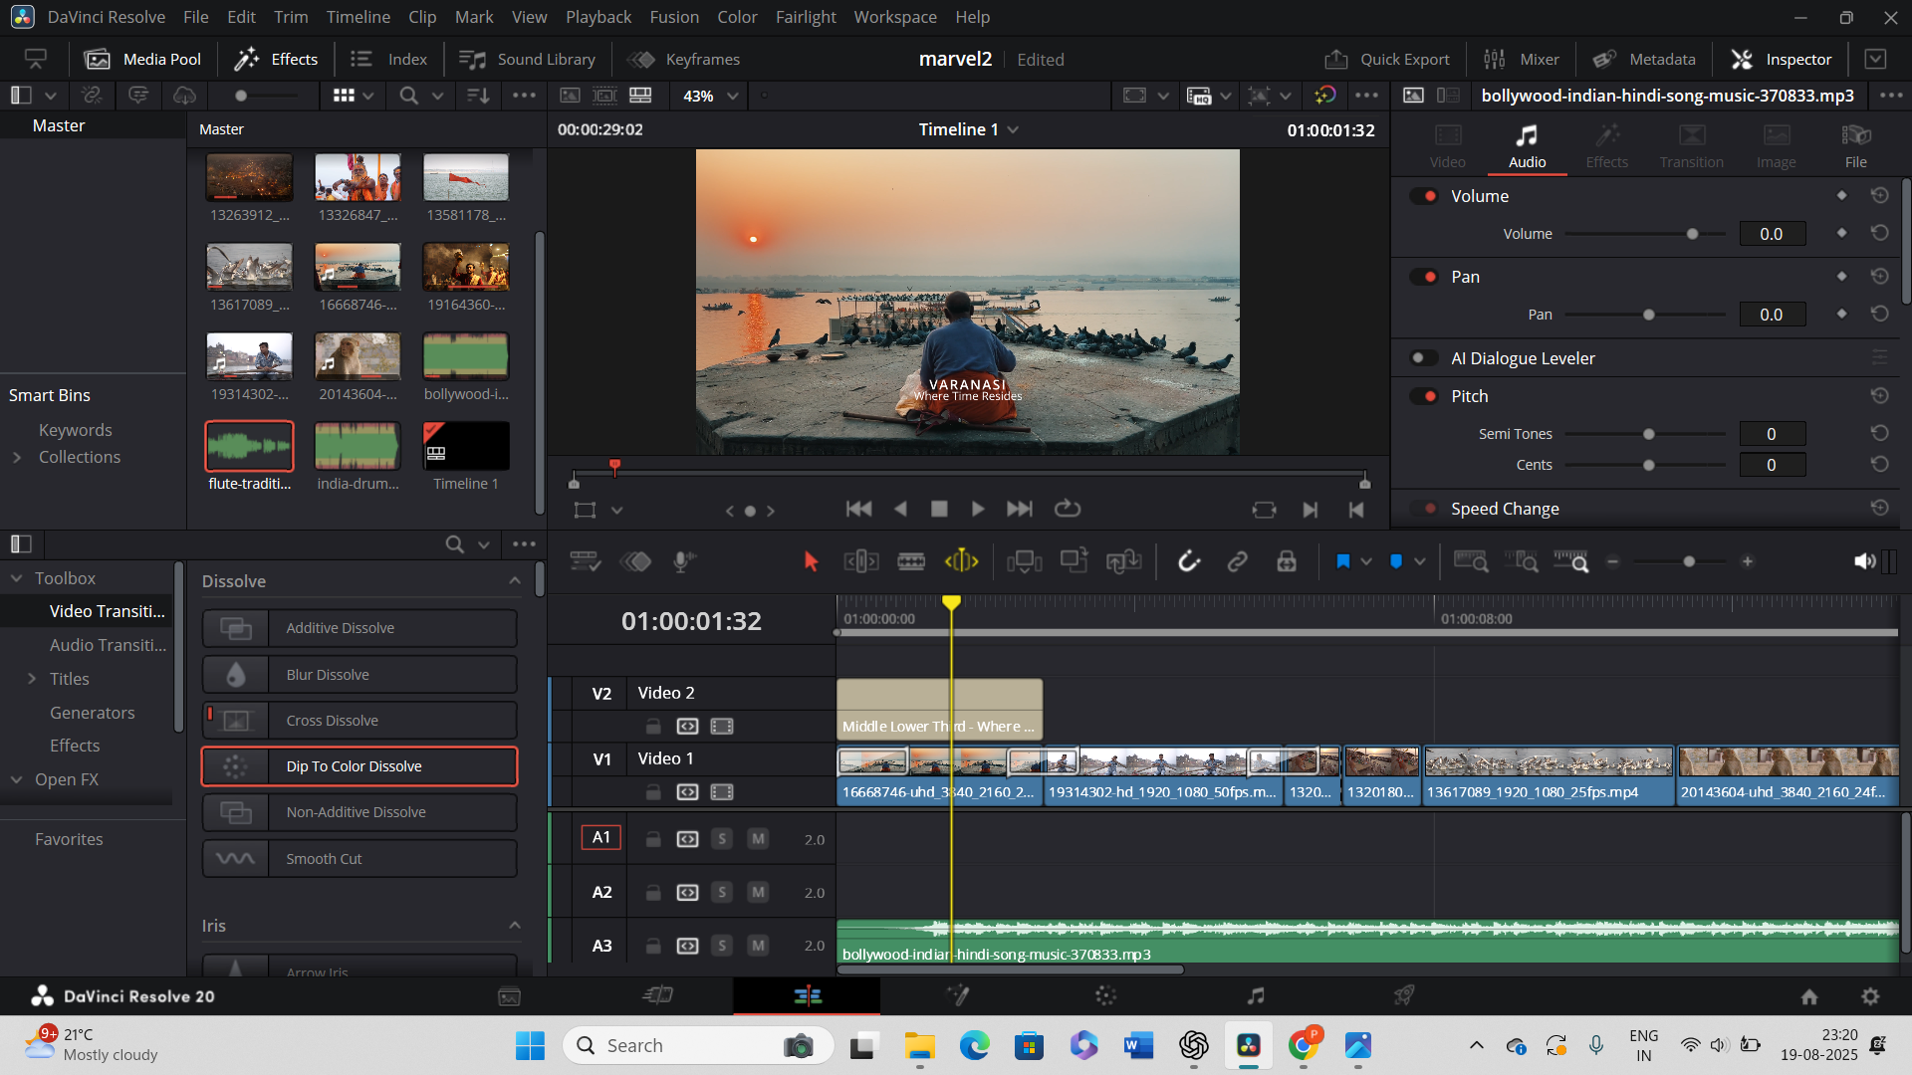Toggle timeline snapping magnet icon

click(1188, 561)
